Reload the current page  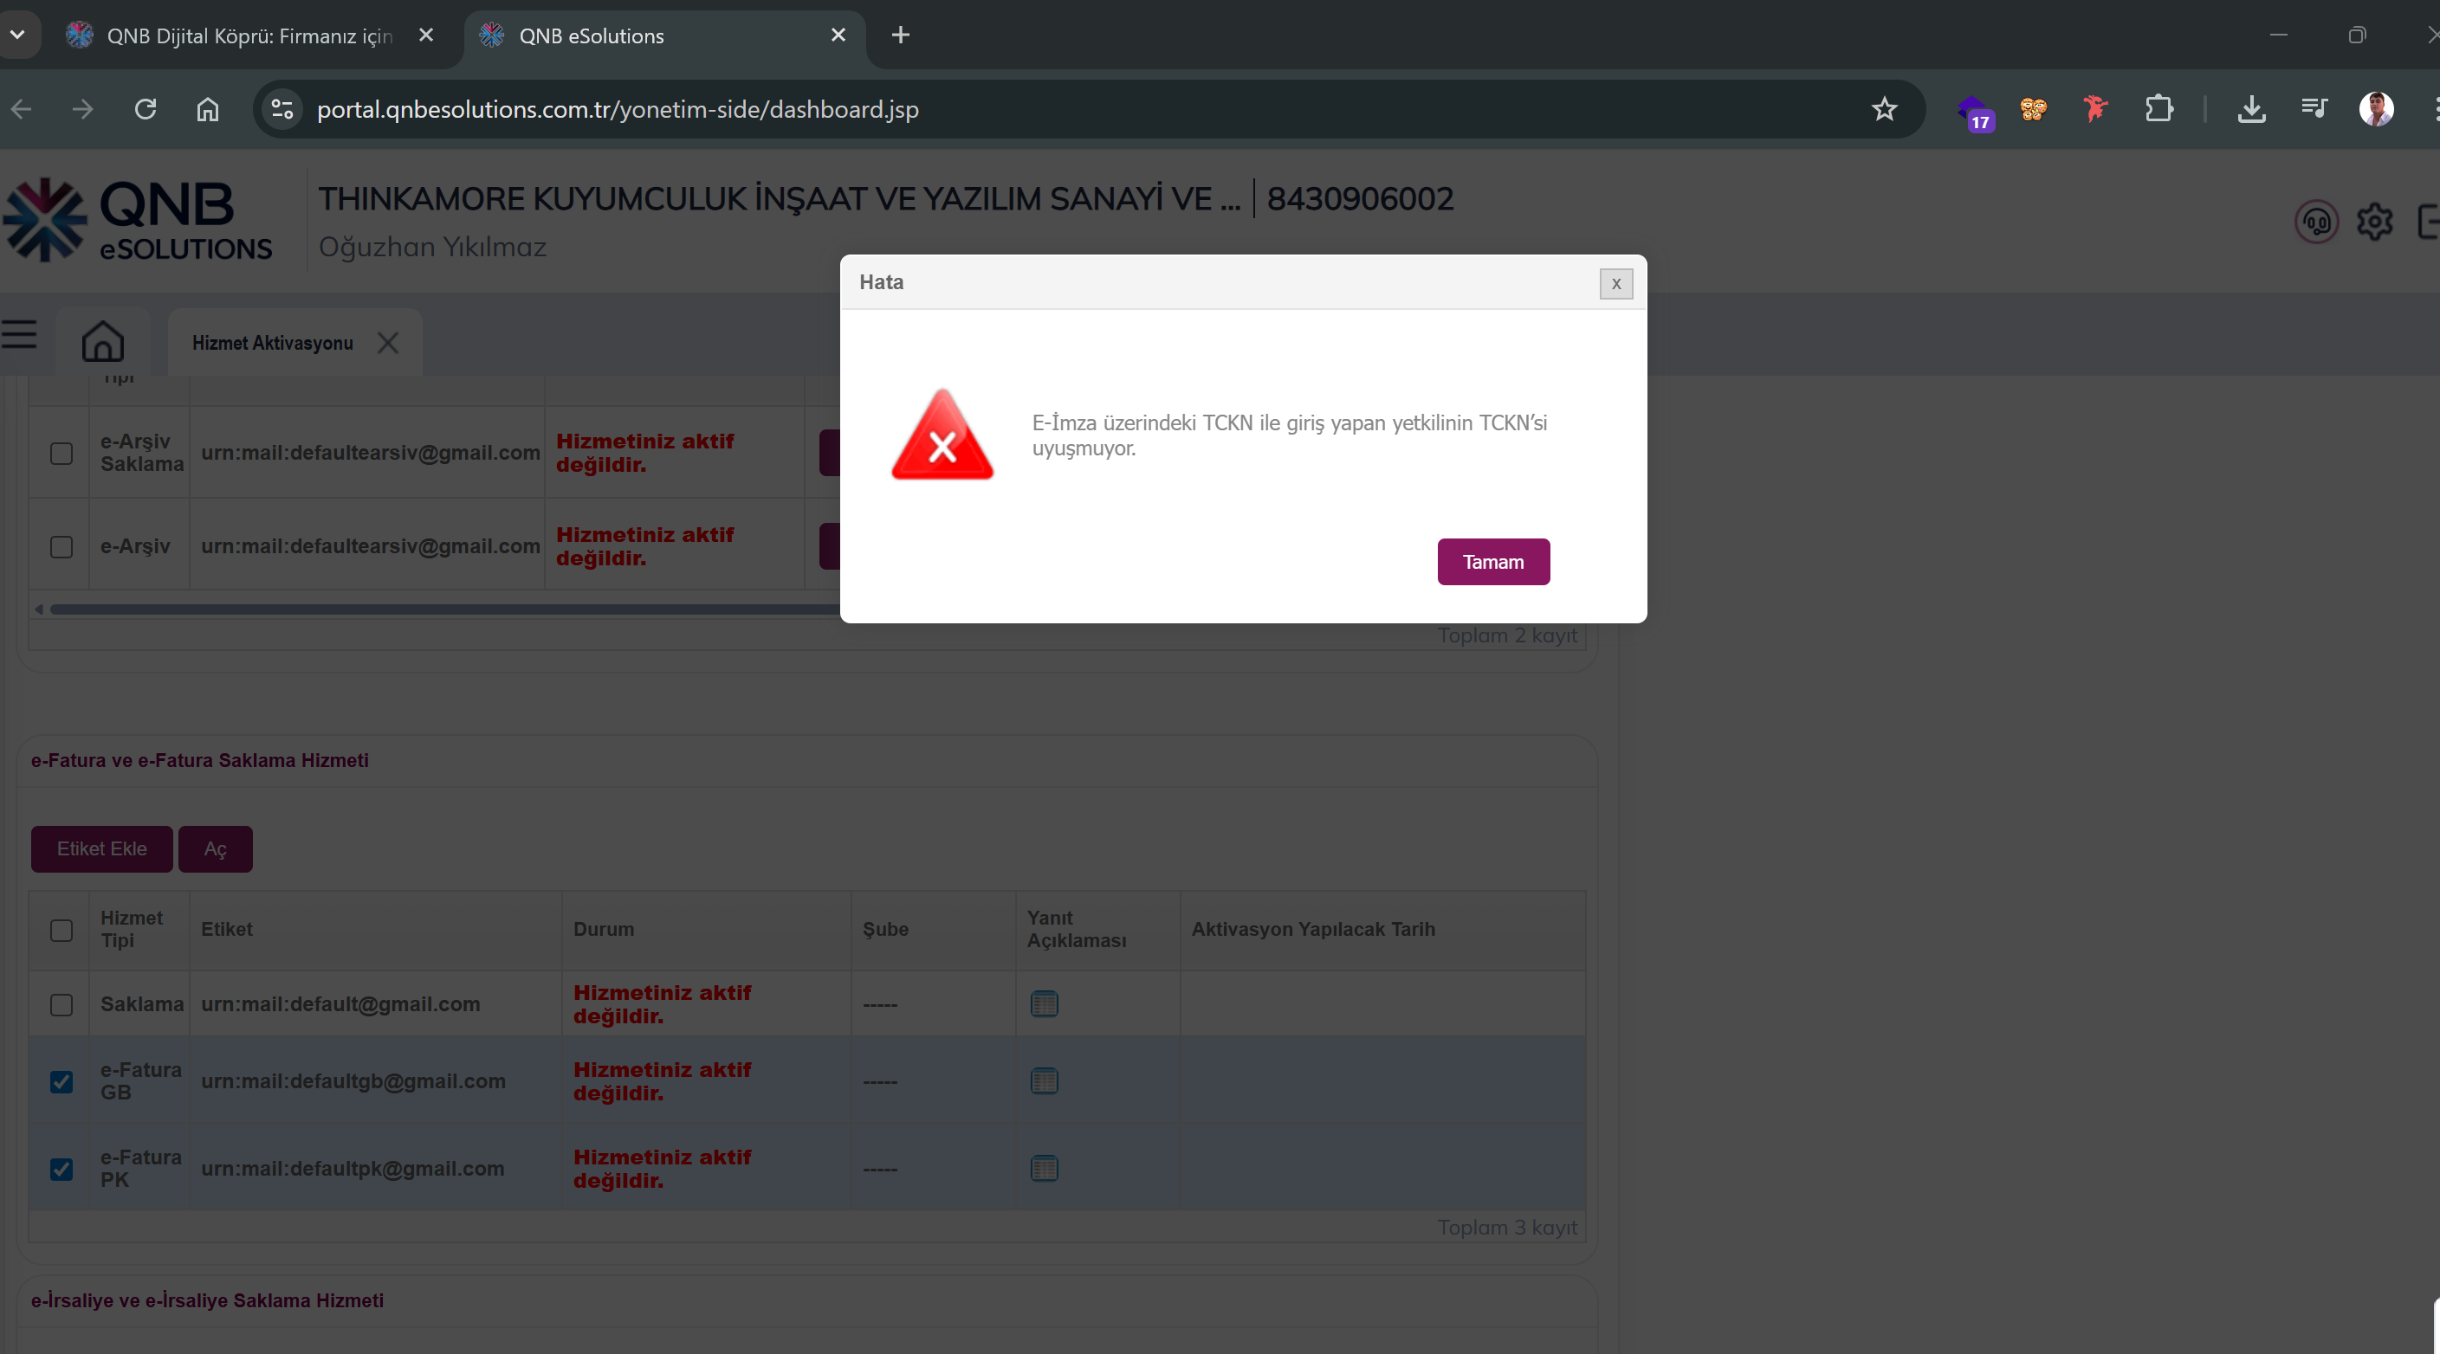coord(146,110)
